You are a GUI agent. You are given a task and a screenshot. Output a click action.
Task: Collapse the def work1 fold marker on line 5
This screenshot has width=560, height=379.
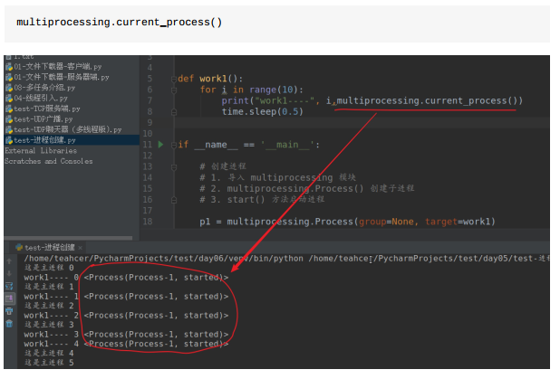tap(174, 79)
